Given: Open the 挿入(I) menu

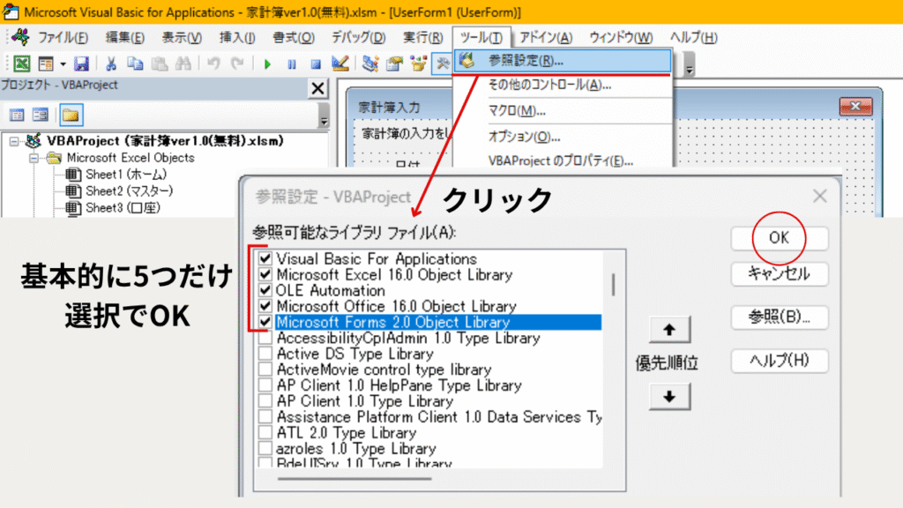Looking at the screenshot, I should [237, 37].
